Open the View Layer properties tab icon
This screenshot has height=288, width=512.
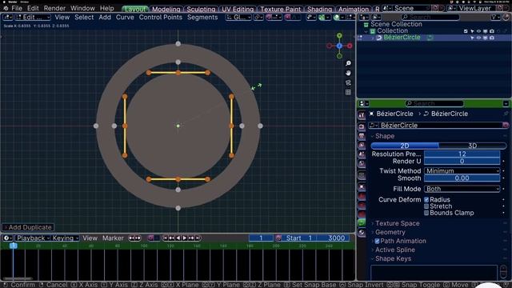(362, 145)
